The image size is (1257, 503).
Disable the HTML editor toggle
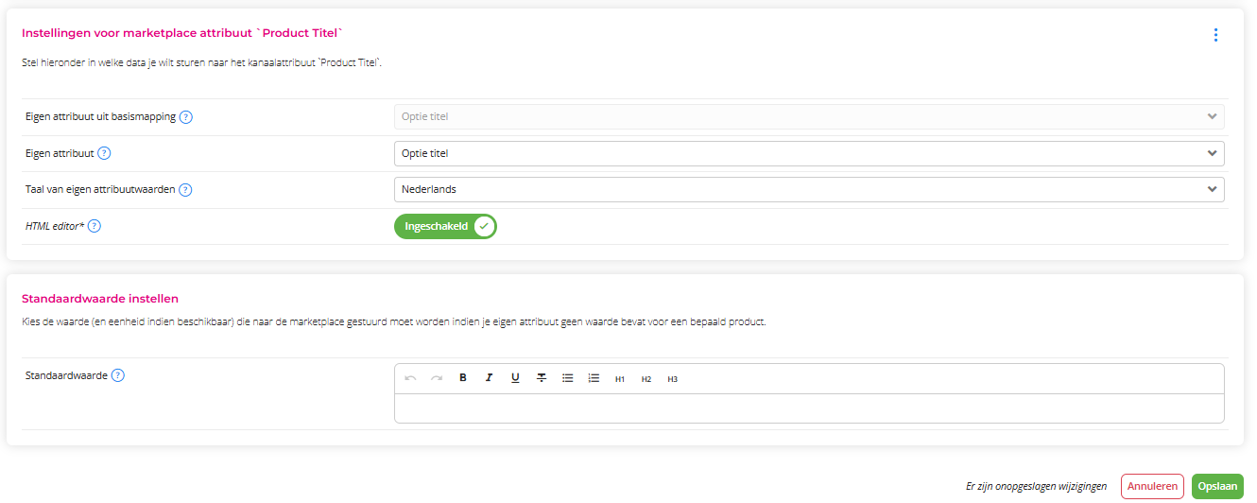point(445,227)
